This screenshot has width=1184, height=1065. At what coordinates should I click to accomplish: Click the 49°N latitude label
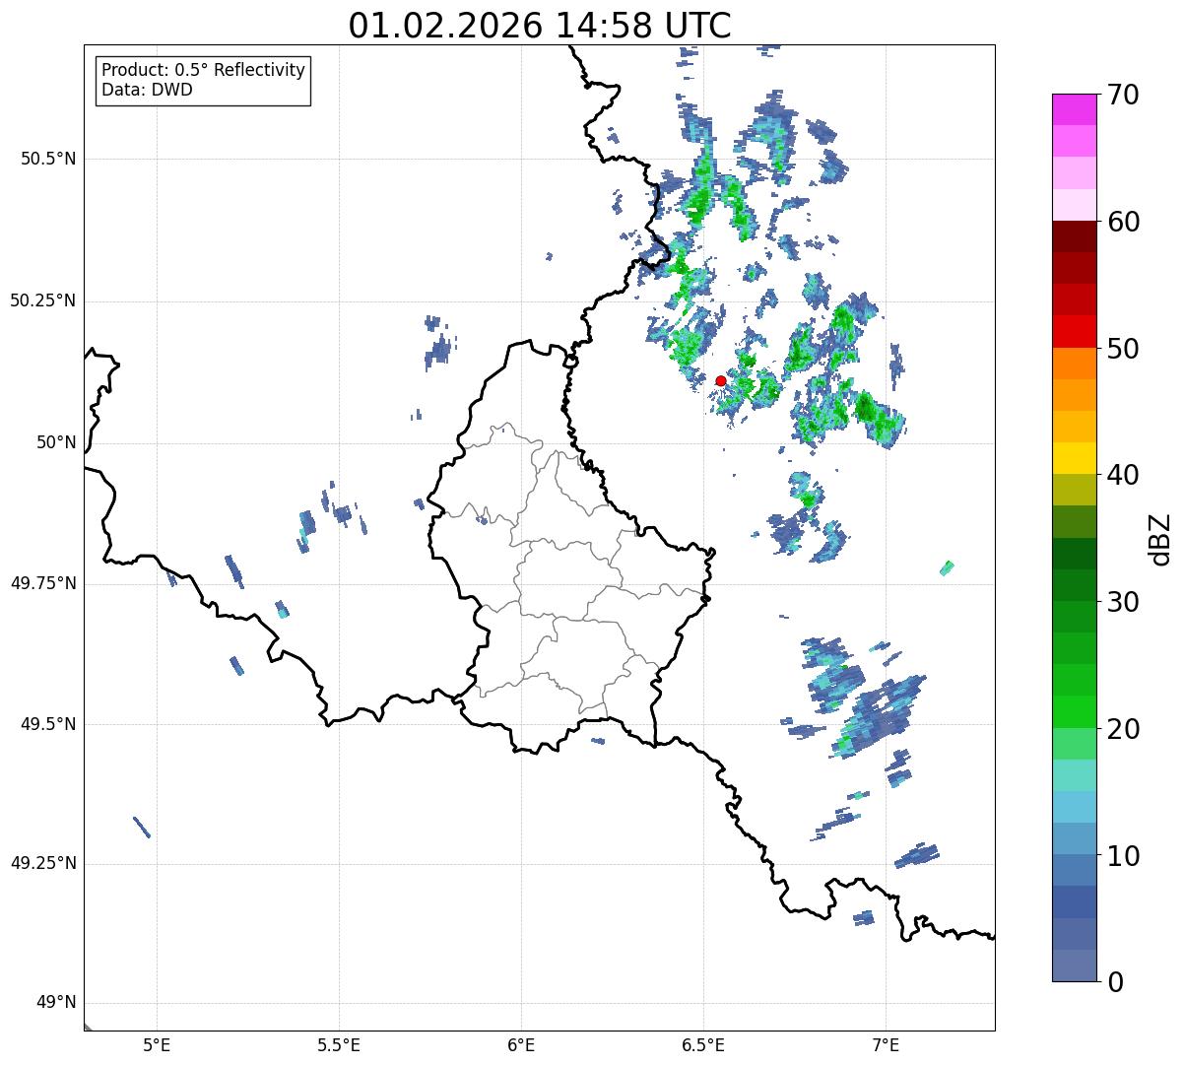tap(56, 1003)
